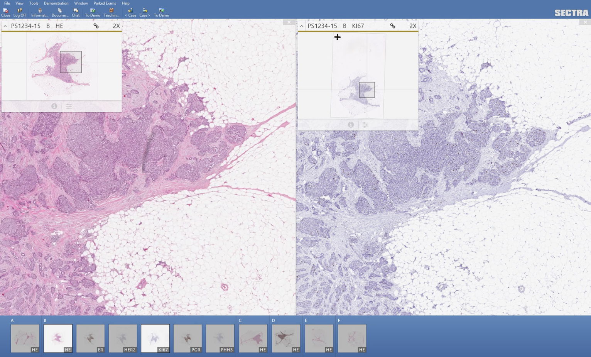Select the PGR slide thumbnail
591x357 pixels.
tap(187, 338)
